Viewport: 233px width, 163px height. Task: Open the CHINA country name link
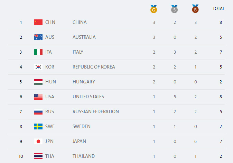(x=80, y=22)
